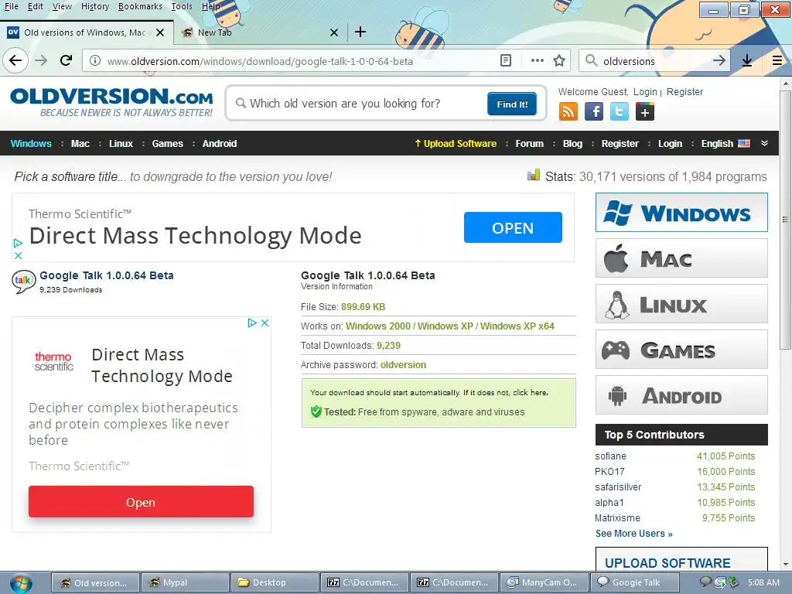
Task: Click the OLDVERSION.COM site logo
Action: (111, 103)
